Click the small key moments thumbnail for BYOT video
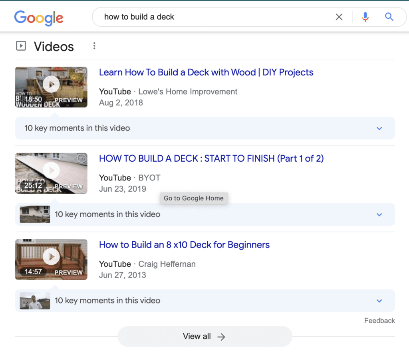Screen dimensions: 409x353 coord(35,214)
